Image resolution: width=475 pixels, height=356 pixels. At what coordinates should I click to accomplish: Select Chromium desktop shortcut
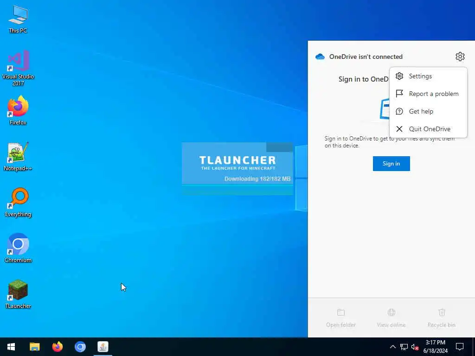click(x=18, y=248)
